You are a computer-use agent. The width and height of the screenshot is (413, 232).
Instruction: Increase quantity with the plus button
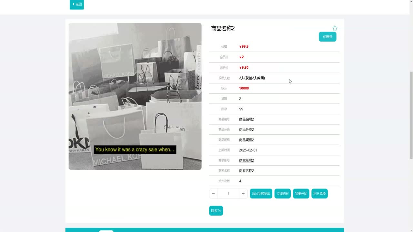click(x=243, y=194)
